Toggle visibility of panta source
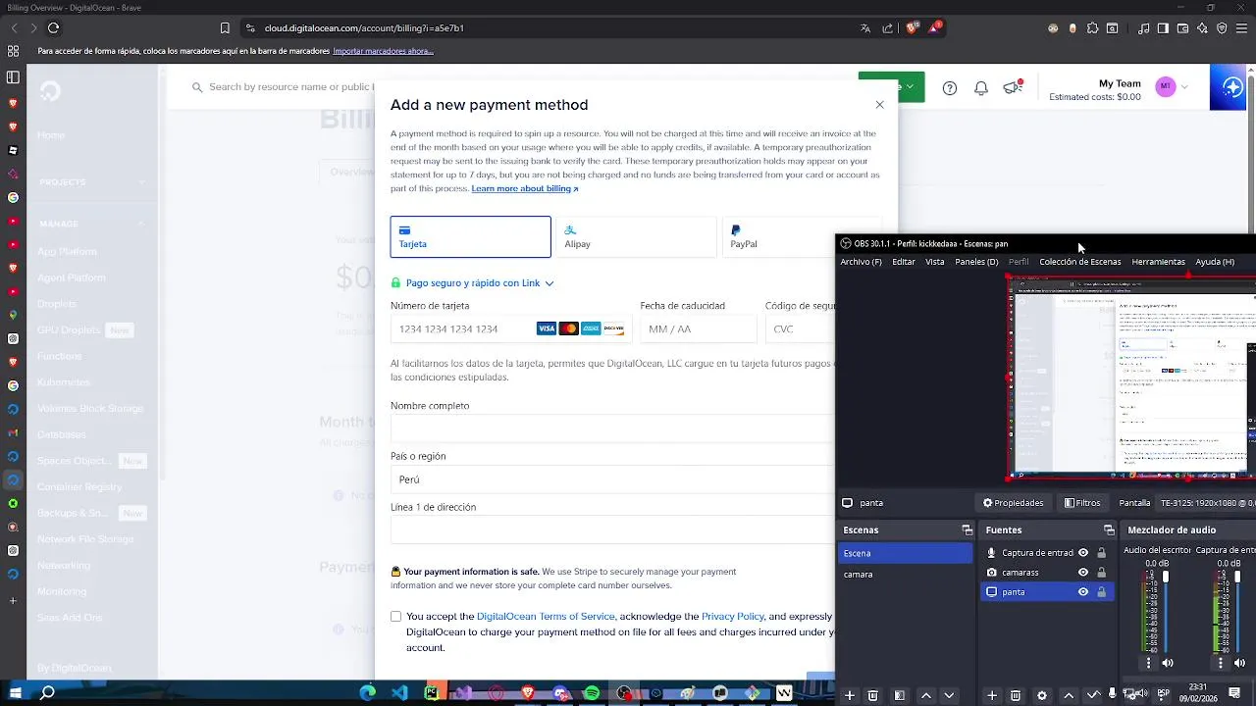 click(x=1083, y=592)
